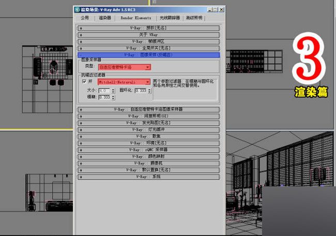The image size is (336, 236).
Task: Expand the V-Ray 帧缓冲区 rollout
Action: tap(148, 41)
